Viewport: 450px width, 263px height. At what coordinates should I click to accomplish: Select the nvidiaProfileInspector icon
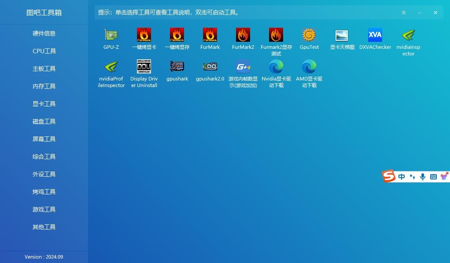pos(111,66)
